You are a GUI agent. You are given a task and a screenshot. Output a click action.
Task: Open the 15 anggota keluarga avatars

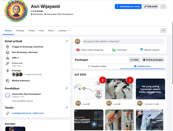pyautogui.click(x=17, y=74)
